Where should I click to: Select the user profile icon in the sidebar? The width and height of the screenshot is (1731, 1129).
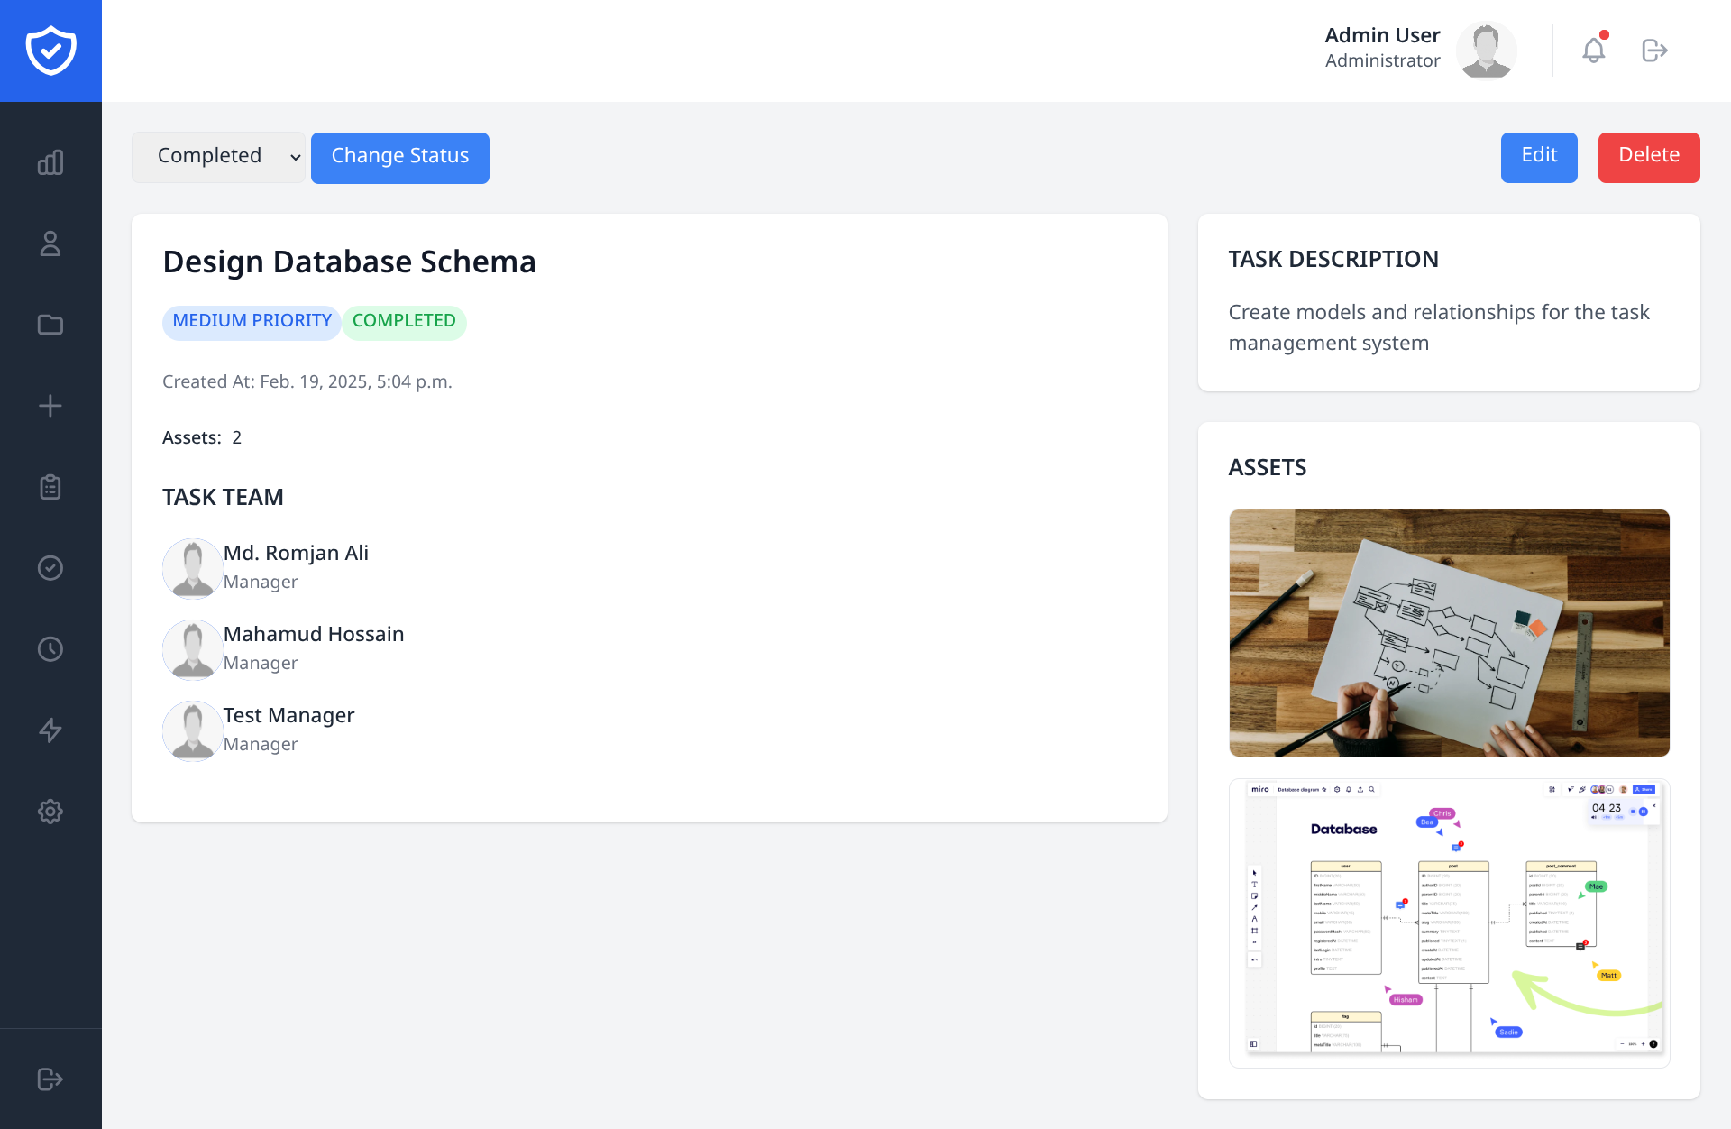[50, 243]
